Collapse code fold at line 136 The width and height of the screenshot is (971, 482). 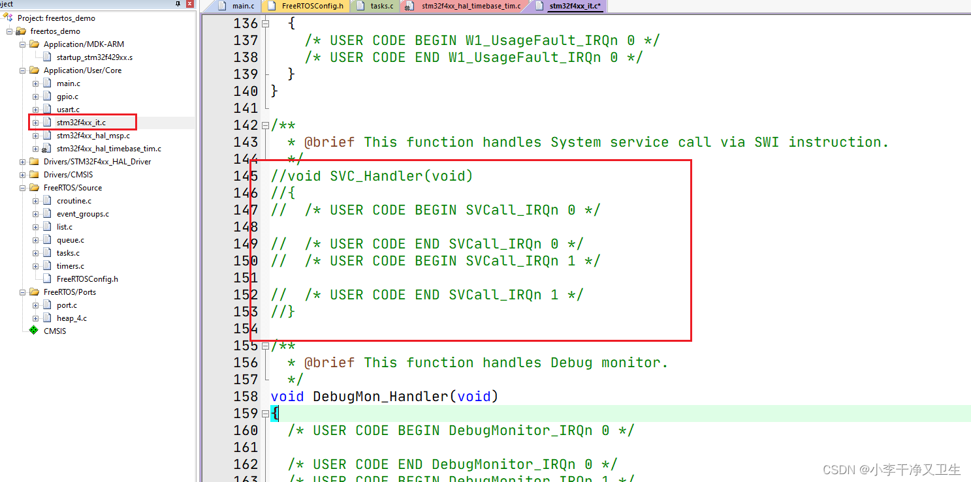(x=265, y=23)
